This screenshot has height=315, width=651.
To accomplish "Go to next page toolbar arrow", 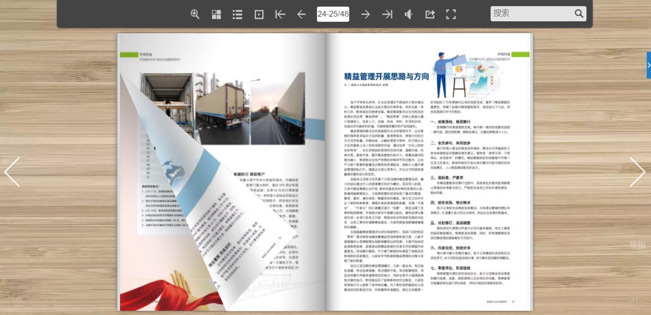I will coord(365,14).
